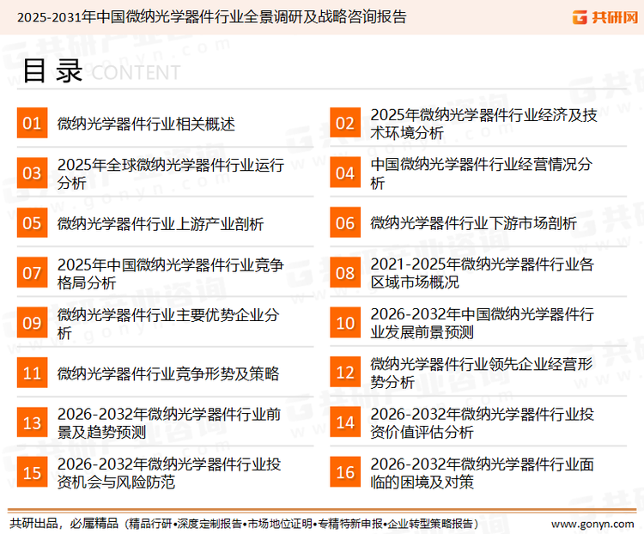Select chapter 2026-2032年微纳光学器件行业投资价值评估分析

(x=483, y=422)
